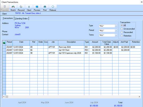Launch the Preview toolbar icon

[x=37, y=8]
